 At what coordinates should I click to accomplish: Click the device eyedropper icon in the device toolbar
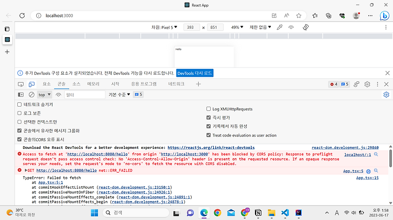point(279,27)
